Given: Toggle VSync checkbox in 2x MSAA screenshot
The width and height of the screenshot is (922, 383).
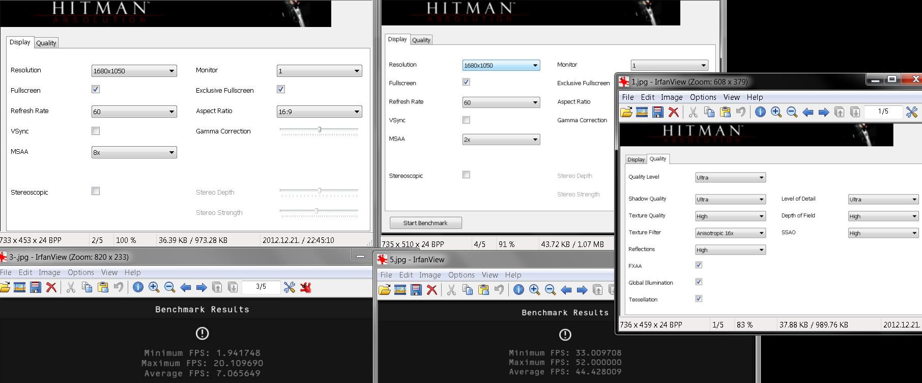Looking at the screenshot, I should coord(466,120).
